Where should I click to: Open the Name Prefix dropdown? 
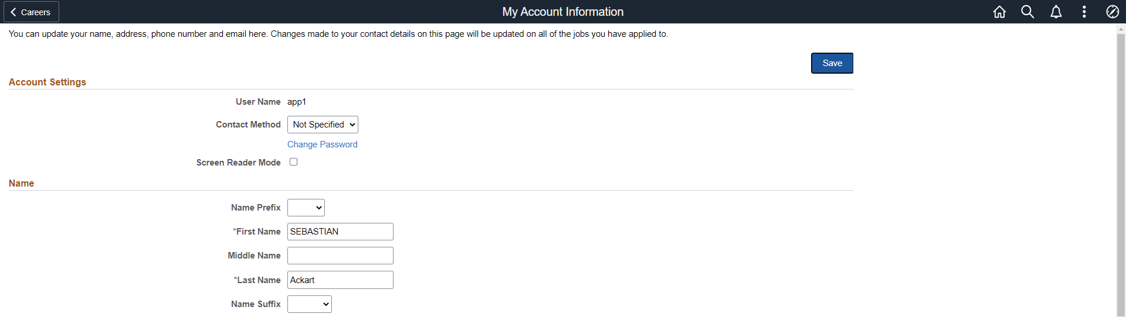coord(306,208)
